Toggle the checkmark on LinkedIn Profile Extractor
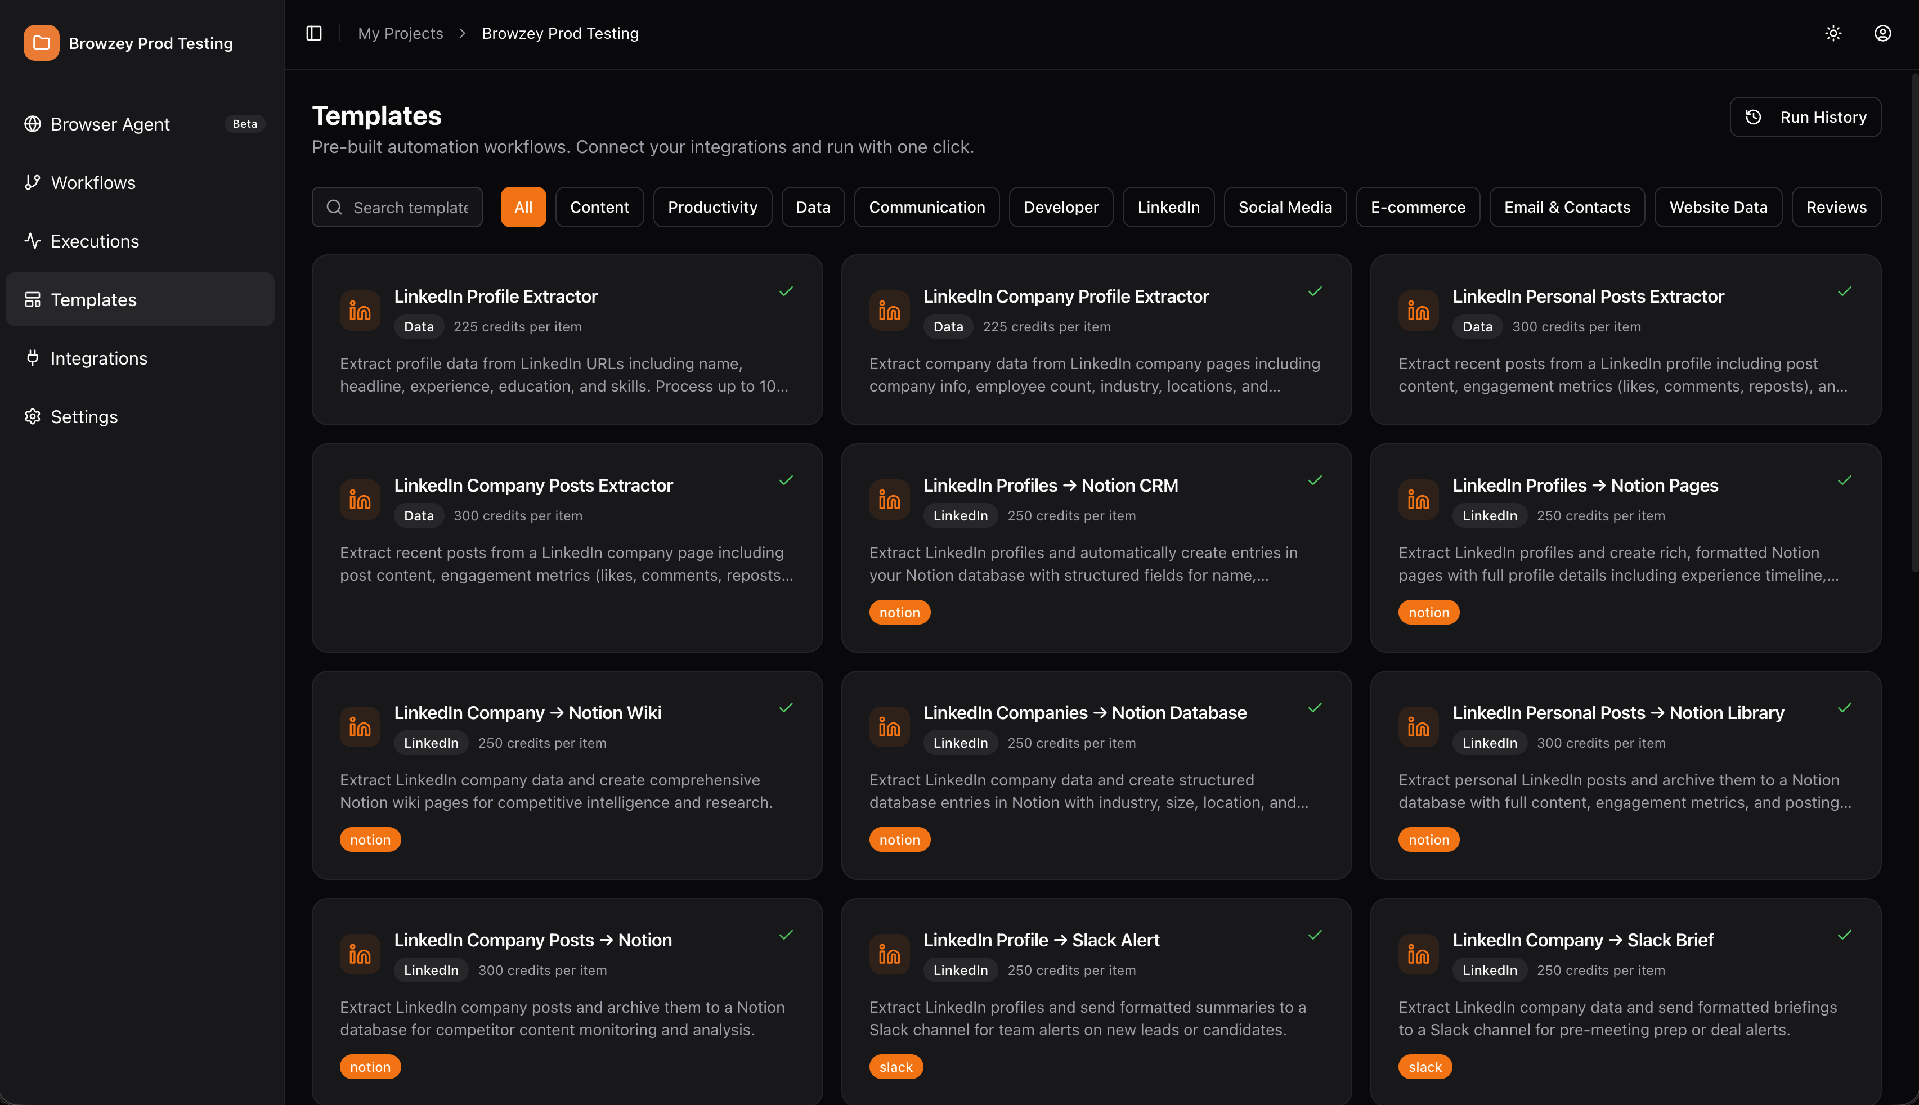The width and height of the screenshot is (1919, 1105). [786, 291]
